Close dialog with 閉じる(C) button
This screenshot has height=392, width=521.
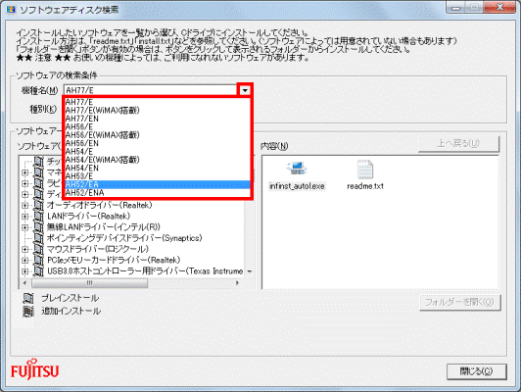click(477, 371)
